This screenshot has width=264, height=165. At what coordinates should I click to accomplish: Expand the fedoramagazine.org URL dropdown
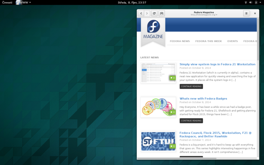[217, 15]
